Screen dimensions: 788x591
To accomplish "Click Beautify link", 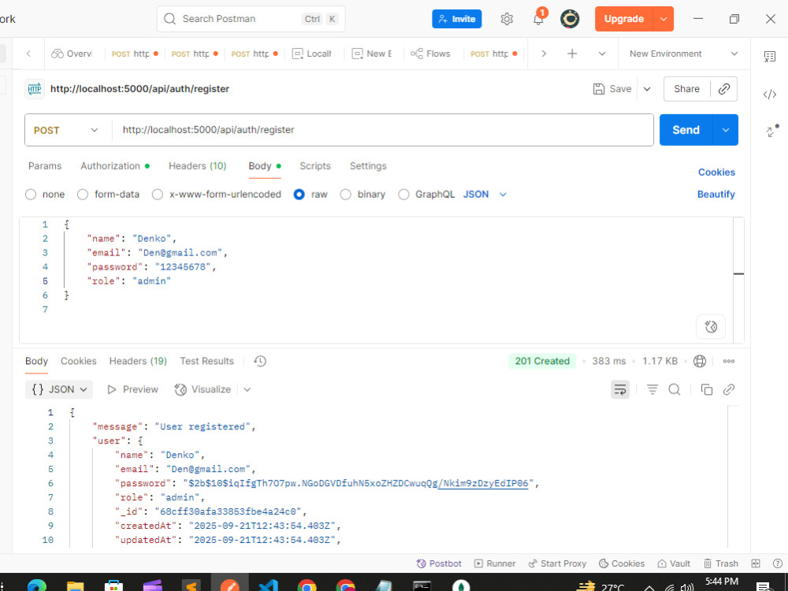I will (716, 195).
